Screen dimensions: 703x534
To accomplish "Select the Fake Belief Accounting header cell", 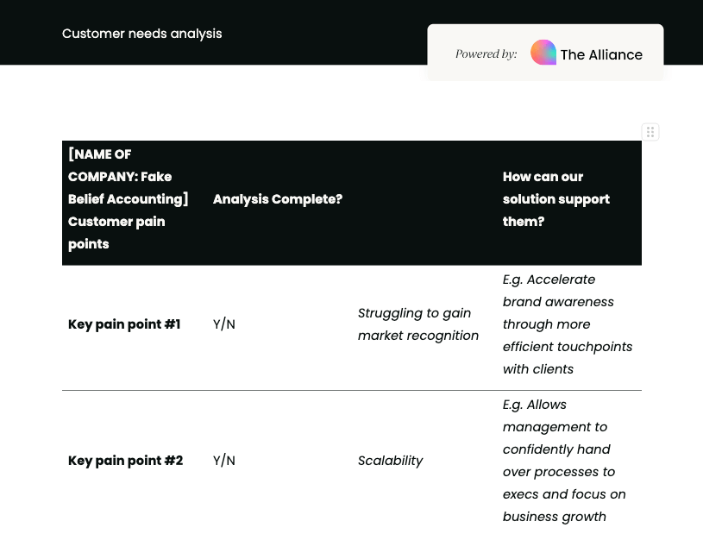I will click(x=128, y=199).
